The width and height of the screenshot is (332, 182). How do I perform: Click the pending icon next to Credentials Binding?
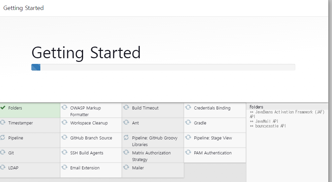(x=188, y=107)
